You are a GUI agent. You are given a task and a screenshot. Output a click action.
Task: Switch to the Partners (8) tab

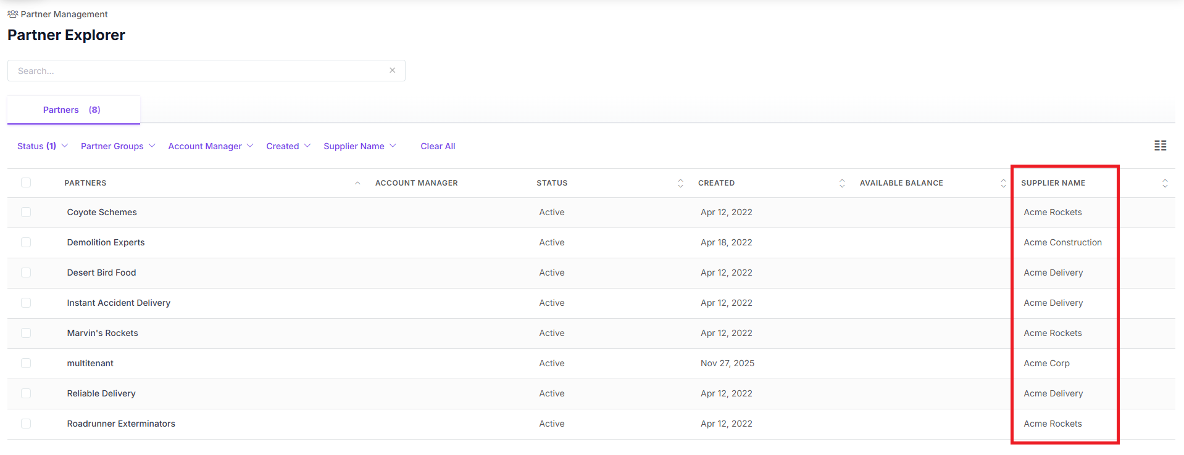(x=72, y=110)
